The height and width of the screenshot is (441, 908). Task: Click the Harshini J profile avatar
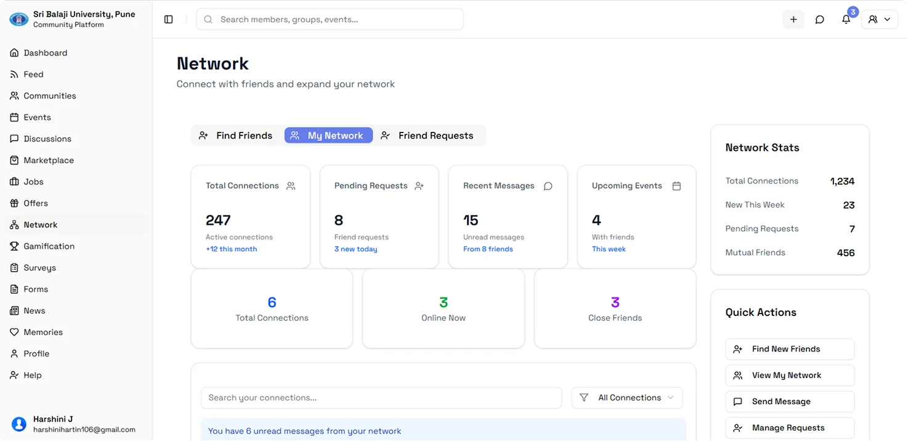19,424
